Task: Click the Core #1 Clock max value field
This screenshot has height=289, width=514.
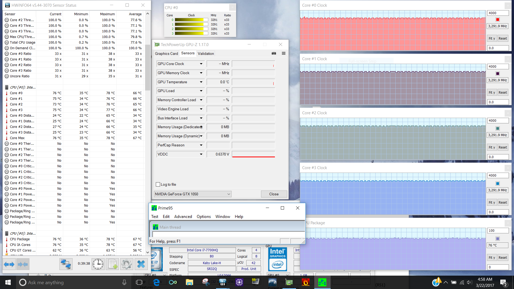Action: pos(497,66)
